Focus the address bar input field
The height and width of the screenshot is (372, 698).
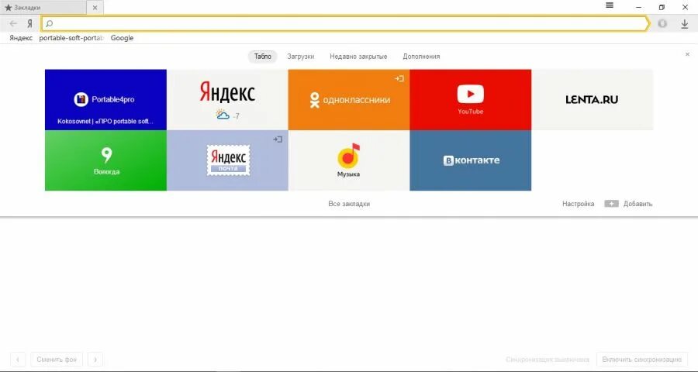click(345, 23)
